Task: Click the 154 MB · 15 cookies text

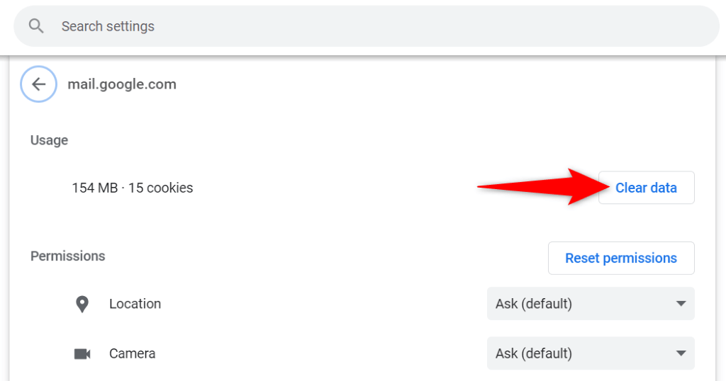Action: coord(132,188)
